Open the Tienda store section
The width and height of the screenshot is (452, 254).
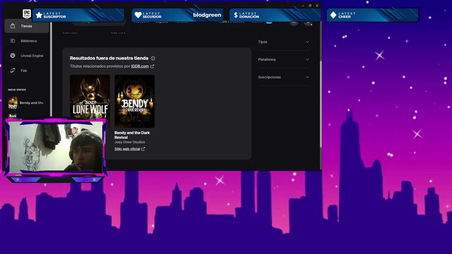[x=26, y=26]
